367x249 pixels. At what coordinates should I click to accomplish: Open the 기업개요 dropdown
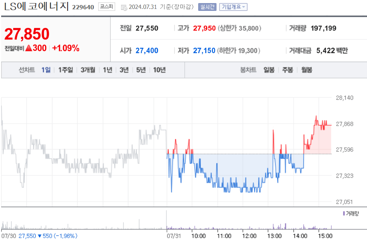233,7
